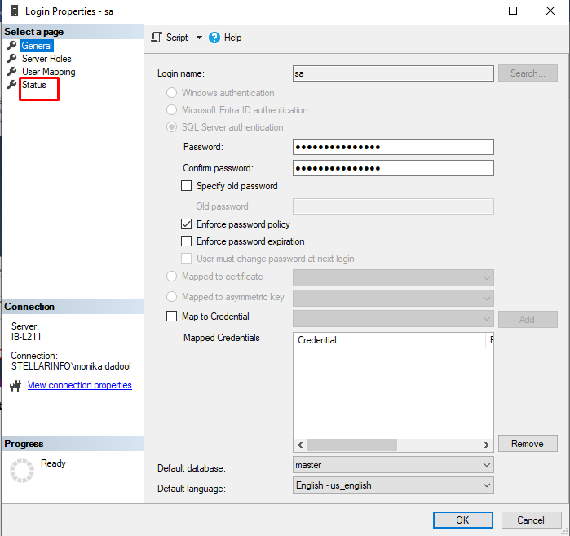Close the Login Properties window
This screenshot has height=536, width=570.
click(x=550, y=11)
